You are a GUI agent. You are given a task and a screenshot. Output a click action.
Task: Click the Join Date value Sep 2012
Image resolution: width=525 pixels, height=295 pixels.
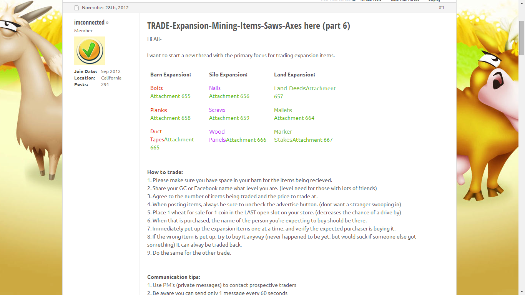pyautogui.click(x=111, y=71)
